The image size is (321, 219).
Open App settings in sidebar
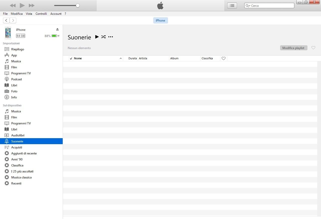pyautogui.click(x=31, y=55)
